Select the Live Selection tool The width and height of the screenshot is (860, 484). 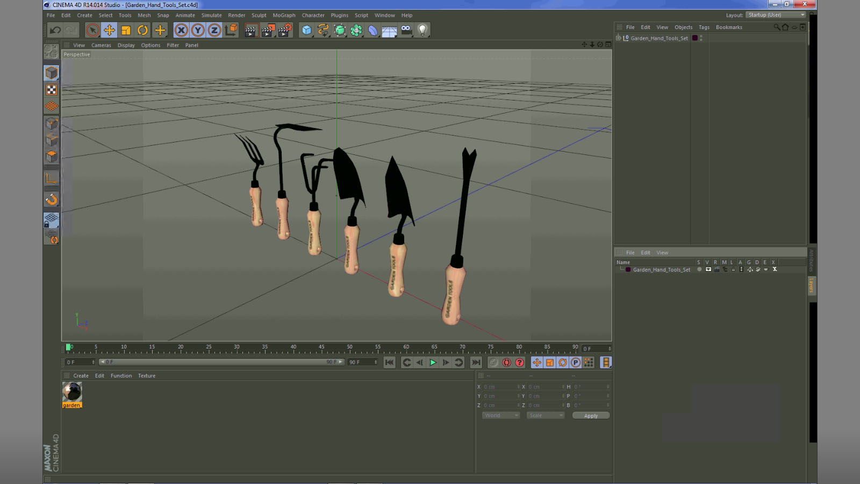pyautogui.click(x=92, y=30)
